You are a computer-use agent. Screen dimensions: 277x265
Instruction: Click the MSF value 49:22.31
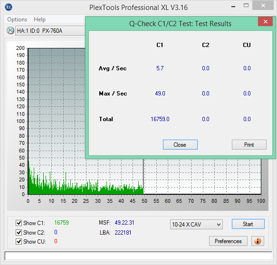[124, 223]
